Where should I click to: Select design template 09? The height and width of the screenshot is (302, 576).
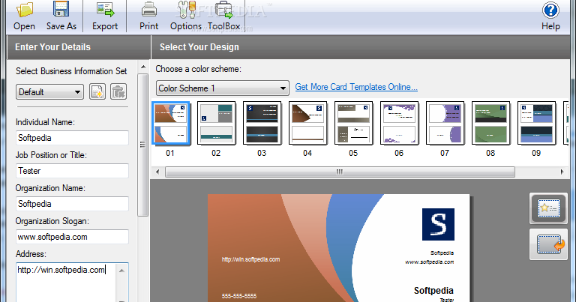coord(536,123)
